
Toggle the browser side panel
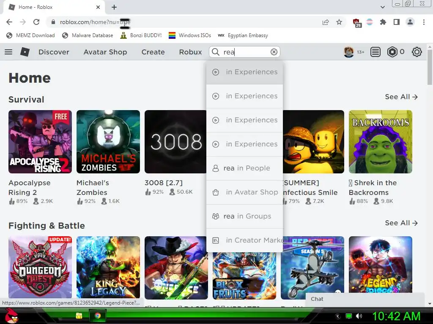pos(397,22)
